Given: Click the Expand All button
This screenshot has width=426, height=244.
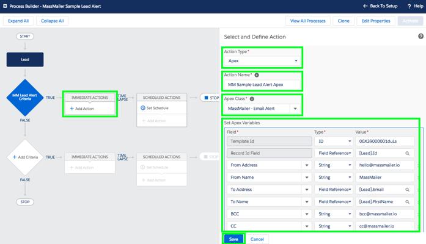Looking at the screenshot, I should (x=18, y=21).
